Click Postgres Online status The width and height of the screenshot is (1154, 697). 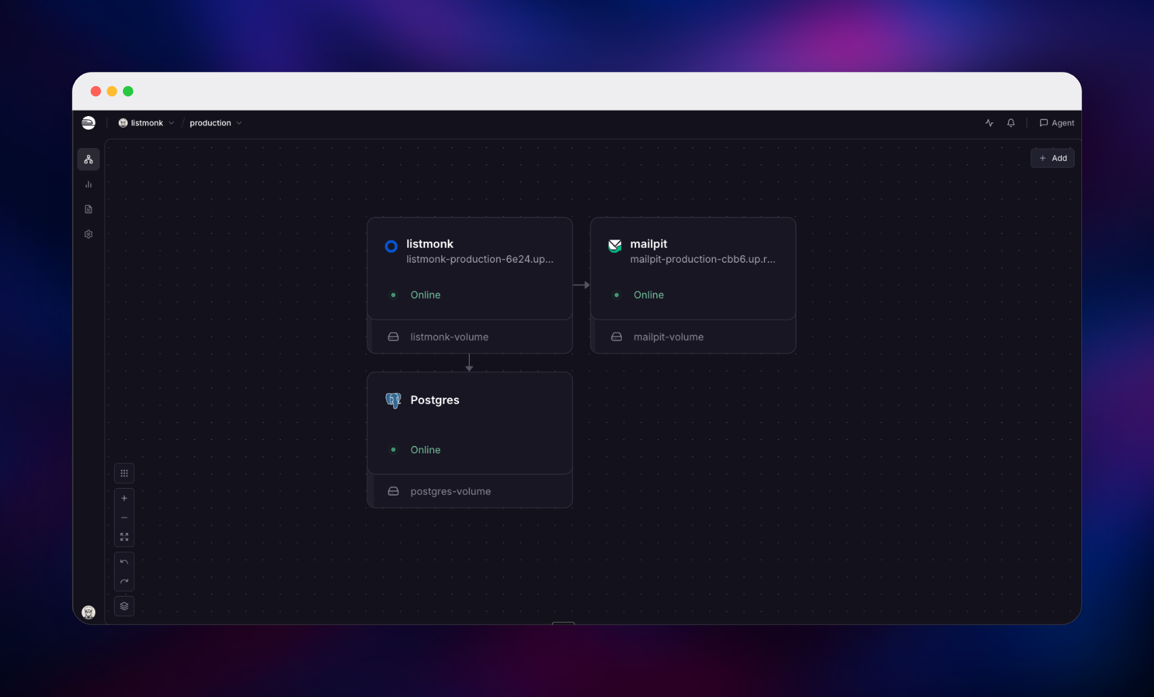click(426, 450)
